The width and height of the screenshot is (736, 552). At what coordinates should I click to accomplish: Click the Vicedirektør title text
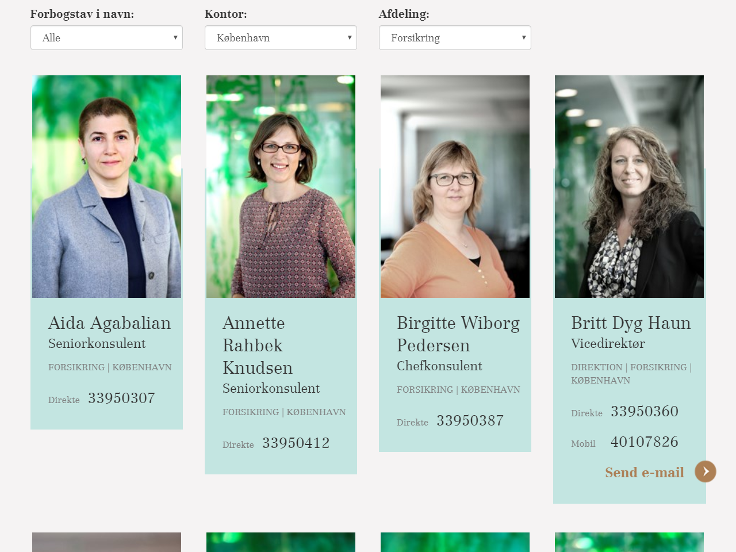pos(608,343)
